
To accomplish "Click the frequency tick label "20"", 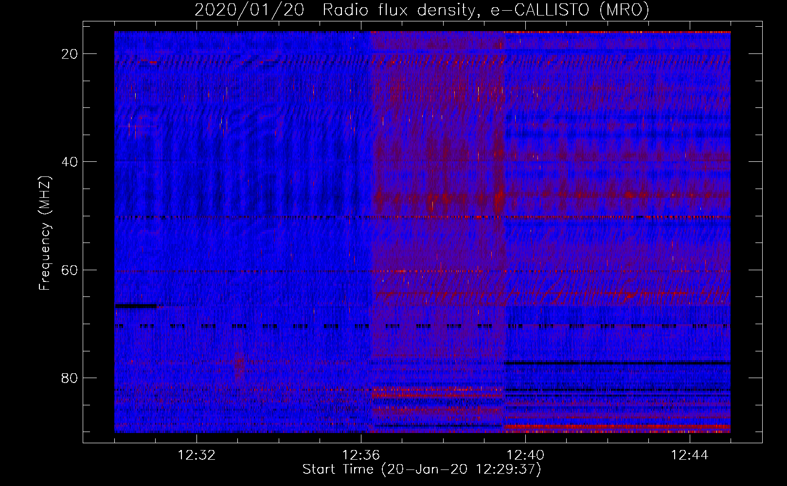I will click(70, 54).
